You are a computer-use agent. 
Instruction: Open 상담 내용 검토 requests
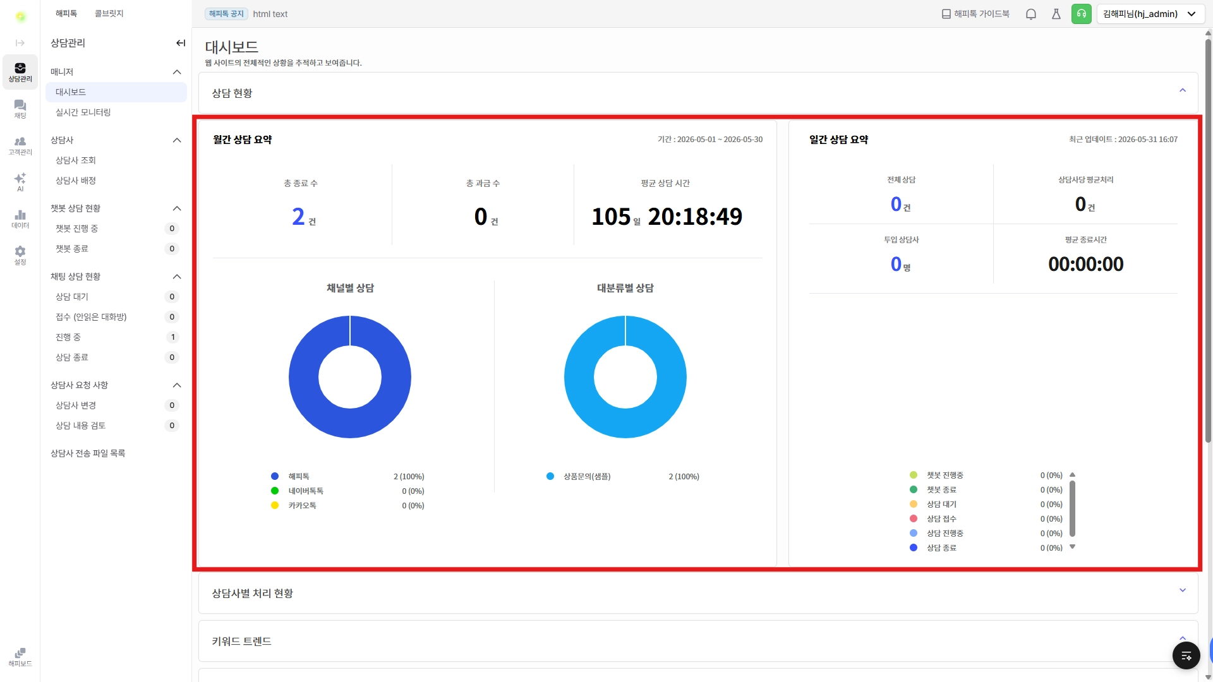[x=116, y=426]
